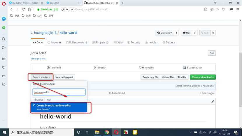242x136 pixels.
Task: Select Branches tab in branch switcher
Action: tap(39, 100)
